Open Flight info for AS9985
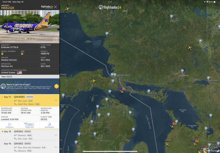The width and height of the screenshot is (220, 153). [x=29, y=125]
